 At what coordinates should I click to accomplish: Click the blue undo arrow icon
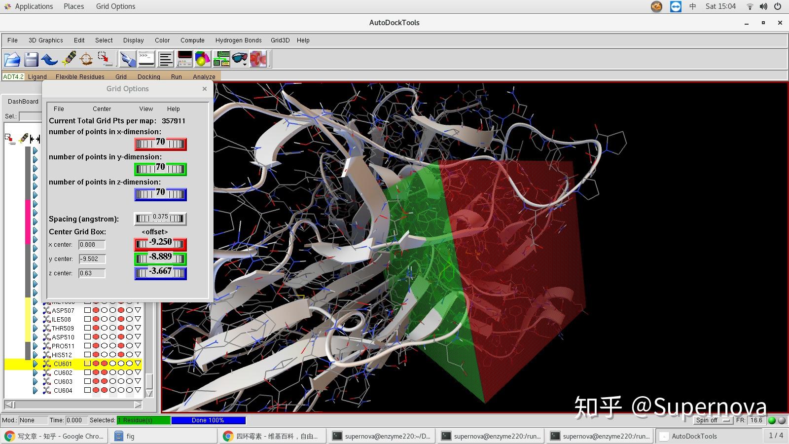pos(49,60)
